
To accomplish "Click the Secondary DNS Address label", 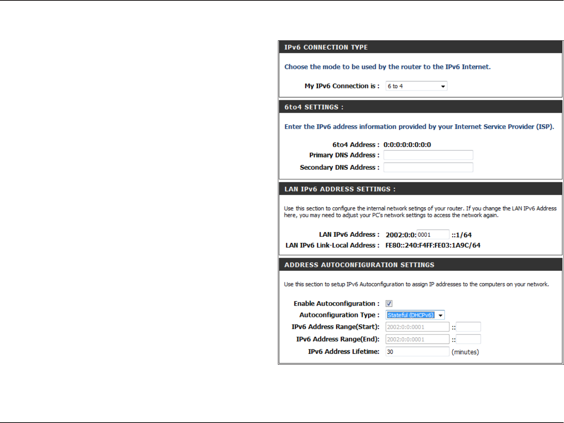I will [340, 167].
